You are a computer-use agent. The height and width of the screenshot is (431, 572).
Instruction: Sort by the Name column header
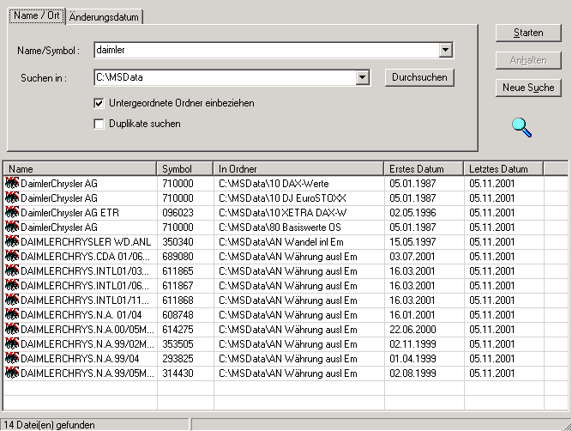(x=80, y=169)
